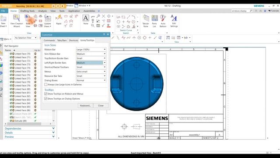Switch to the Commands tab in Customize

pos(49,40)
